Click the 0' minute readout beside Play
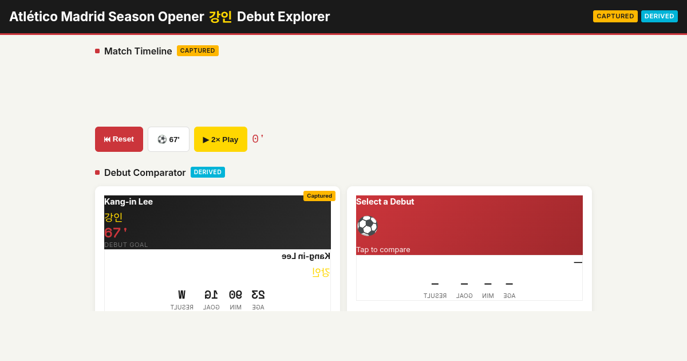 [258, 139]
